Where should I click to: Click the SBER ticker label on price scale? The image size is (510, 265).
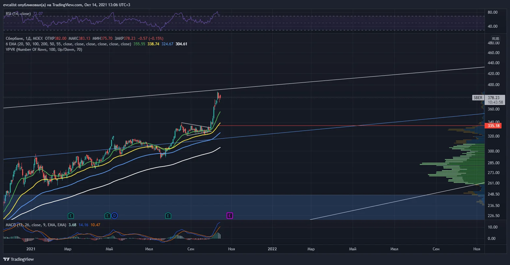pyautogui.click(x=478, y=97)
